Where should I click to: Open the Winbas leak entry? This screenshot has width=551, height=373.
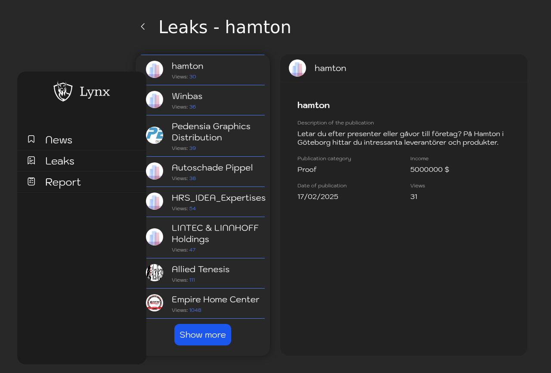203,100
